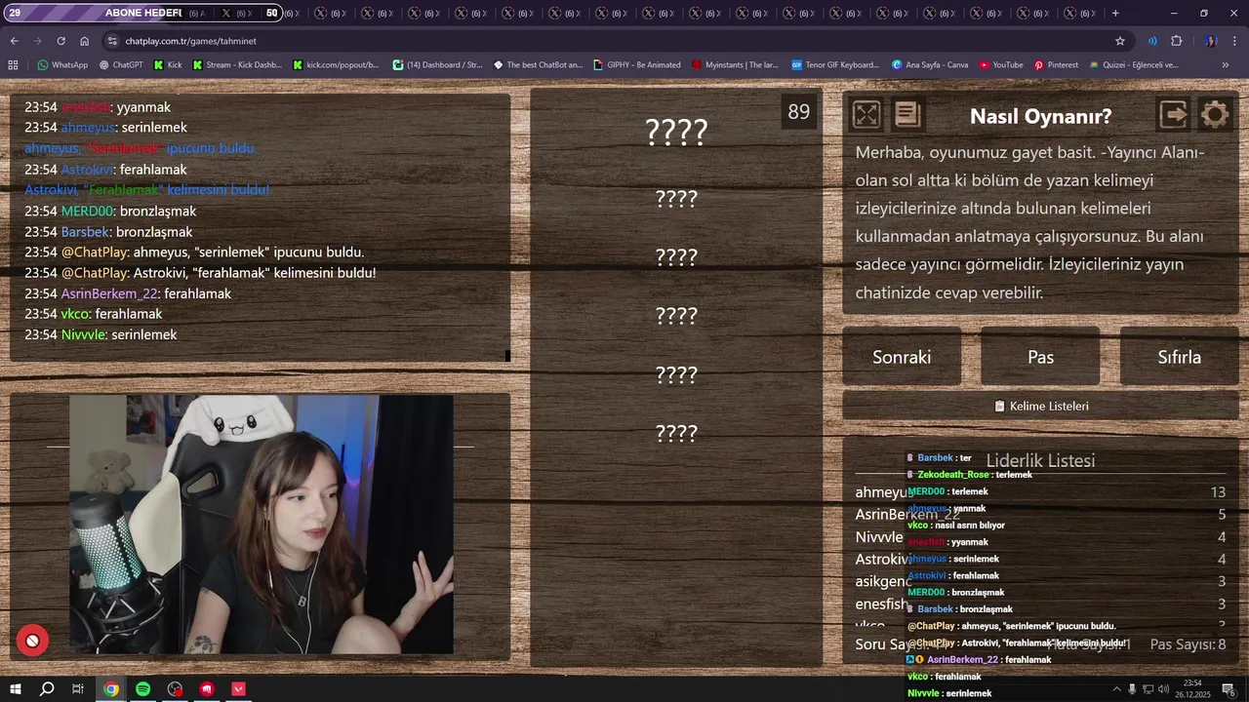This screenshot has height=702, width=1249.
Task: Expand the hidden bookmarks overflow chevron
Action: [1226, 65]
